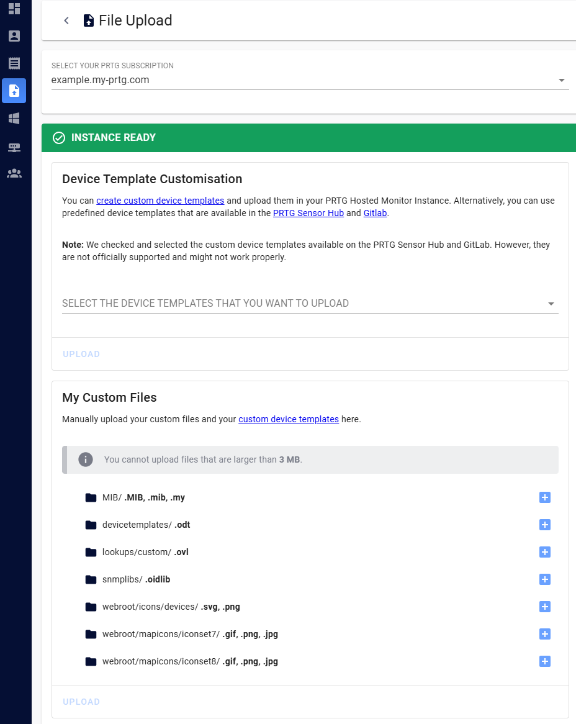Click the webroot/icons/devices folder icon
Screen dimensions: 576x724
[x=91, y=606]
